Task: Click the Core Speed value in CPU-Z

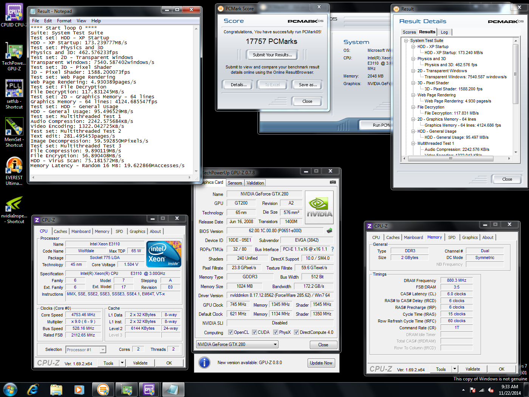Action: (x=84, y=315)
